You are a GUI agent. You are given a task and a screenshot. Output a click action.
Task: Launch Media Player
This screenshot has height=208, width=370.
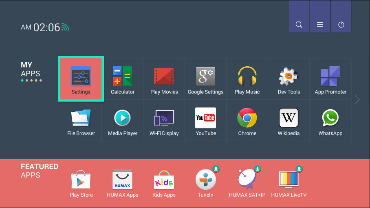(123, 121)
